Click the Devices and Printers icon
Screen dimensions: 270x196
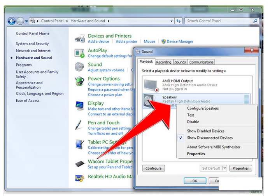80,38
